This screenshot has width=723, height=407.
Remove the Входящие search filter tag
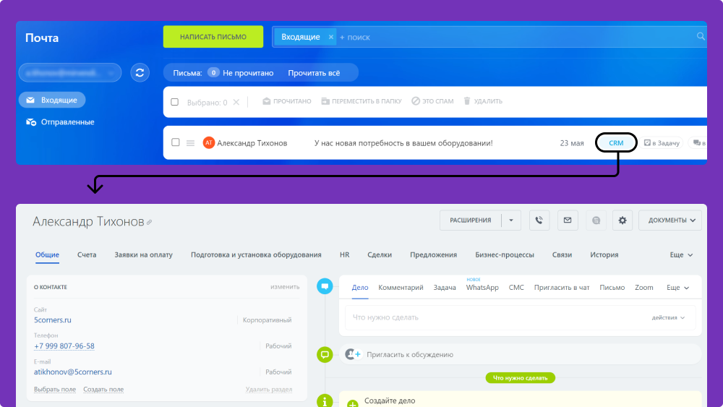(331, 37)
